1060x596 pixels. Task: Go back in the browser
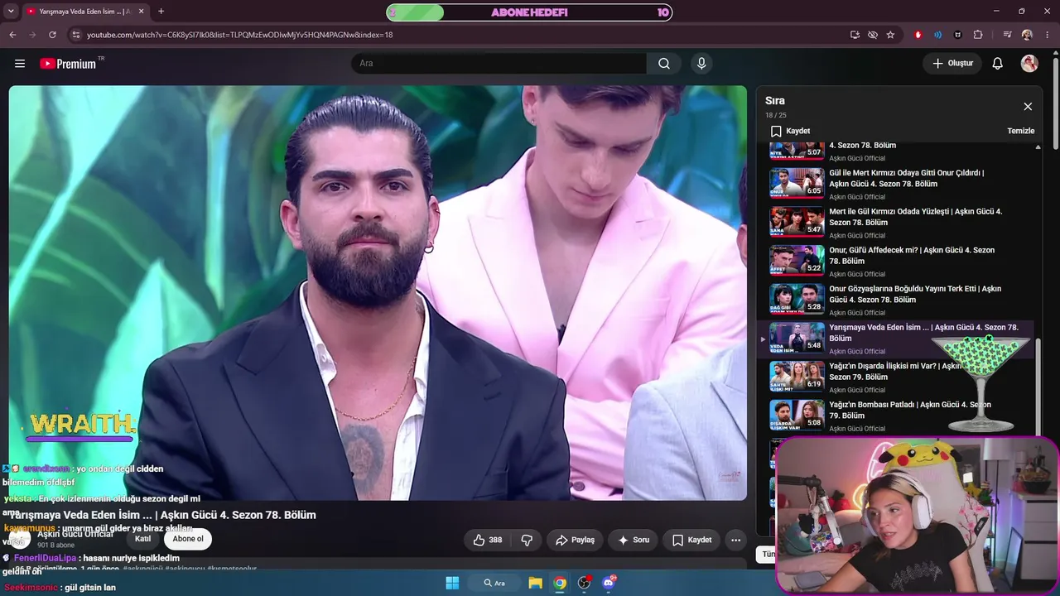pyautogui.click(x=12, y=35)
